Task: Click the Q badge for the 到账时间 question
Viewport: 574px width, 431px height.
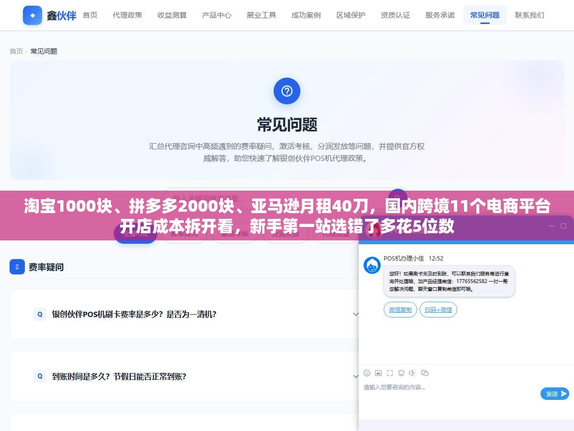Action: point(39,376)
